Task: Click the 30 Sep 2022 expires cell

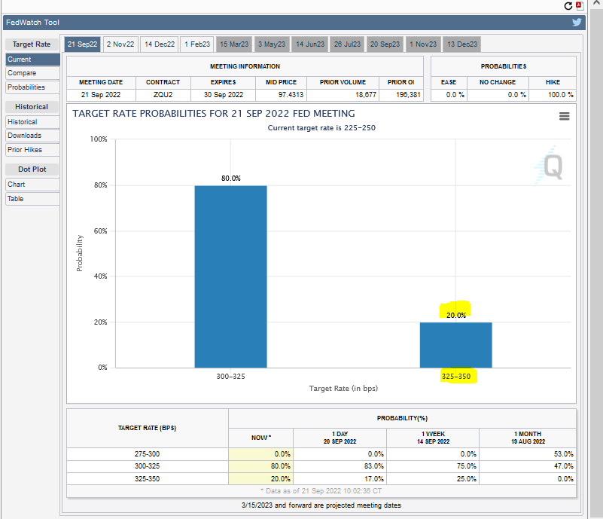Action: [224, 95]
